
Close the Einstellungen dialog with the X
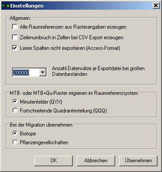point(156,6)
